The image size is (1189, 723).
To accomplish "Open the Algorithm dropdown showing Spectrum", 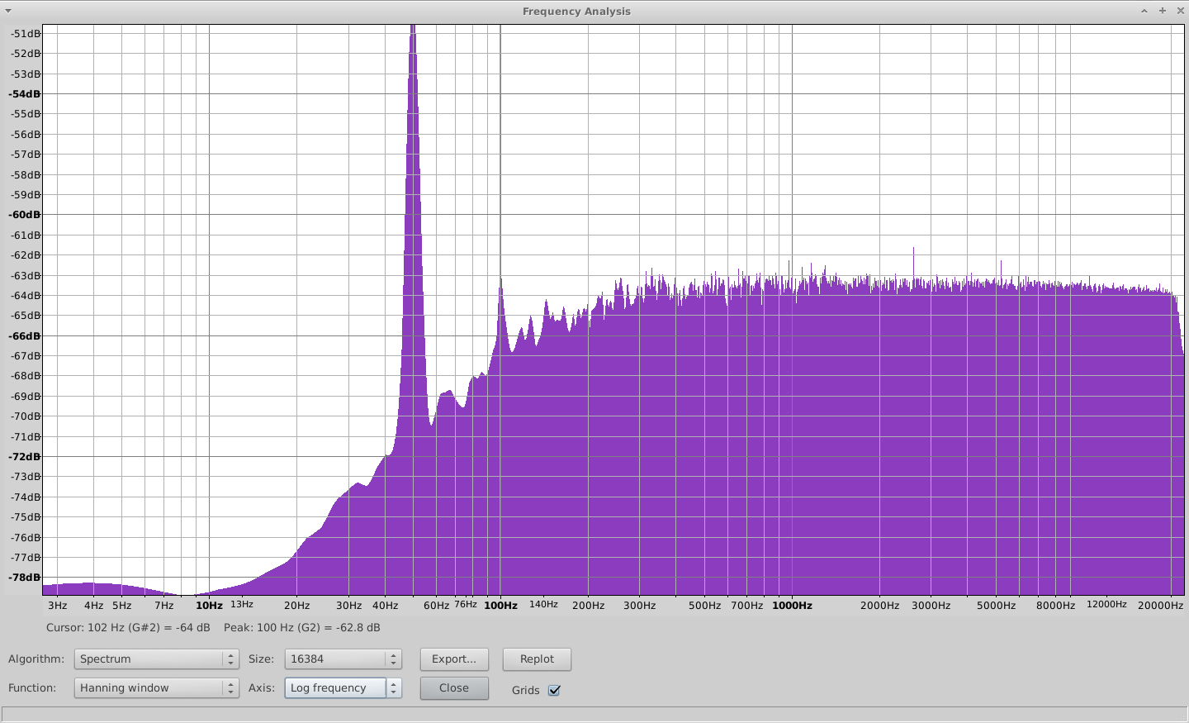I will [156, 659].
